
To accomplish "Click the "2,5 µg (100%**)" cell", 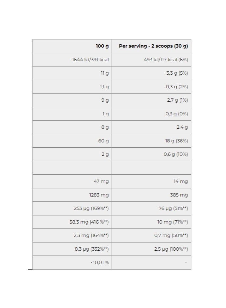I will pyautogui.click(x=170, y=249).
